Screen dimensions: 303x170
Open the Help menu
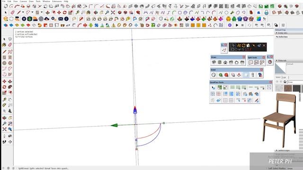click(x=66, y=1)
